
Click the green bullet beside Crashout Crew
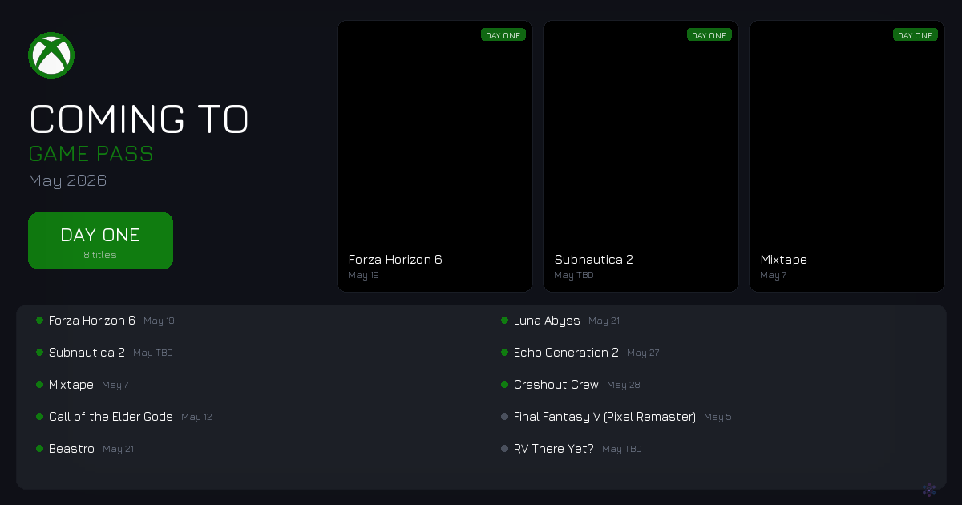coord(505,384)
